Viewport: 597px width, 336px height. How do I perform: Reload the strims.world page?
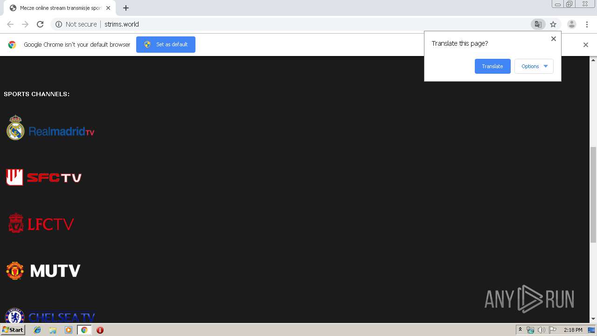point(40,24)
